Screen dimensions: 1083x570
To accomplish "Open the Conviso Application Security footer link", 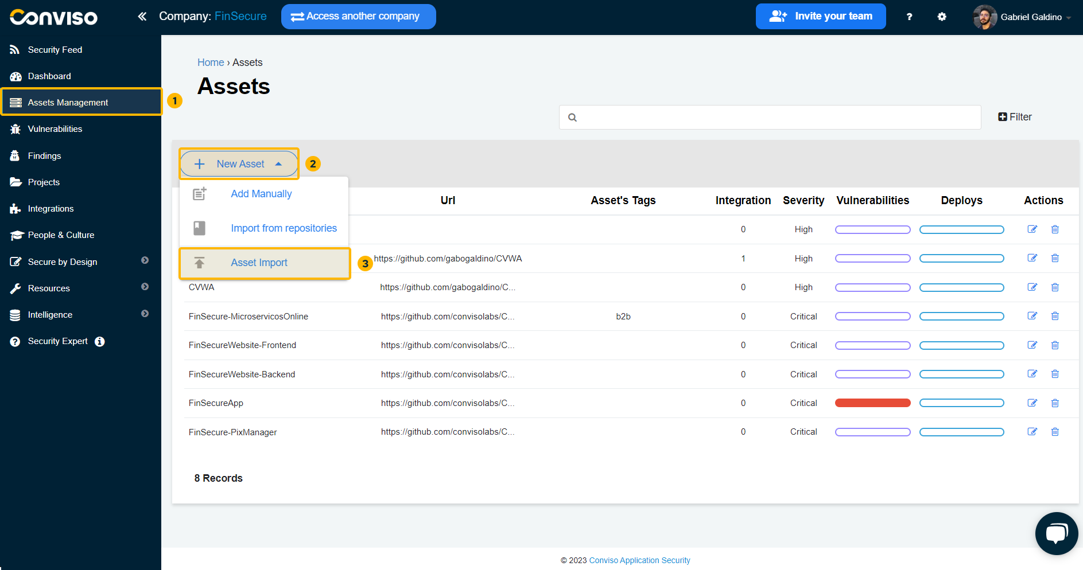I will pos(639,560).
